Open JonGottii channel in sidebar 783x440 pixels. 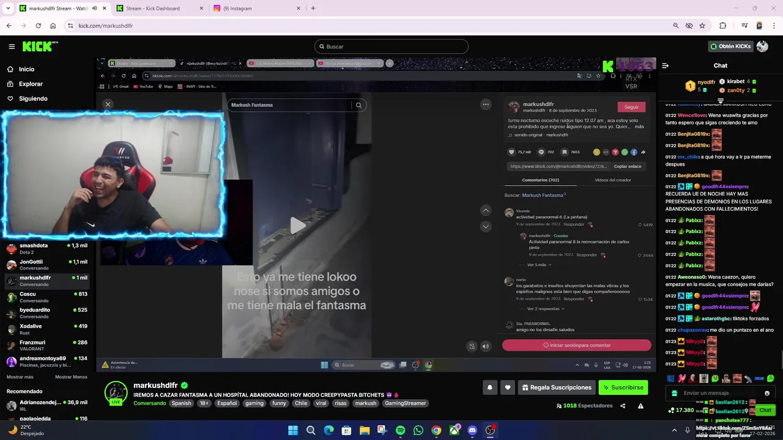46,265
